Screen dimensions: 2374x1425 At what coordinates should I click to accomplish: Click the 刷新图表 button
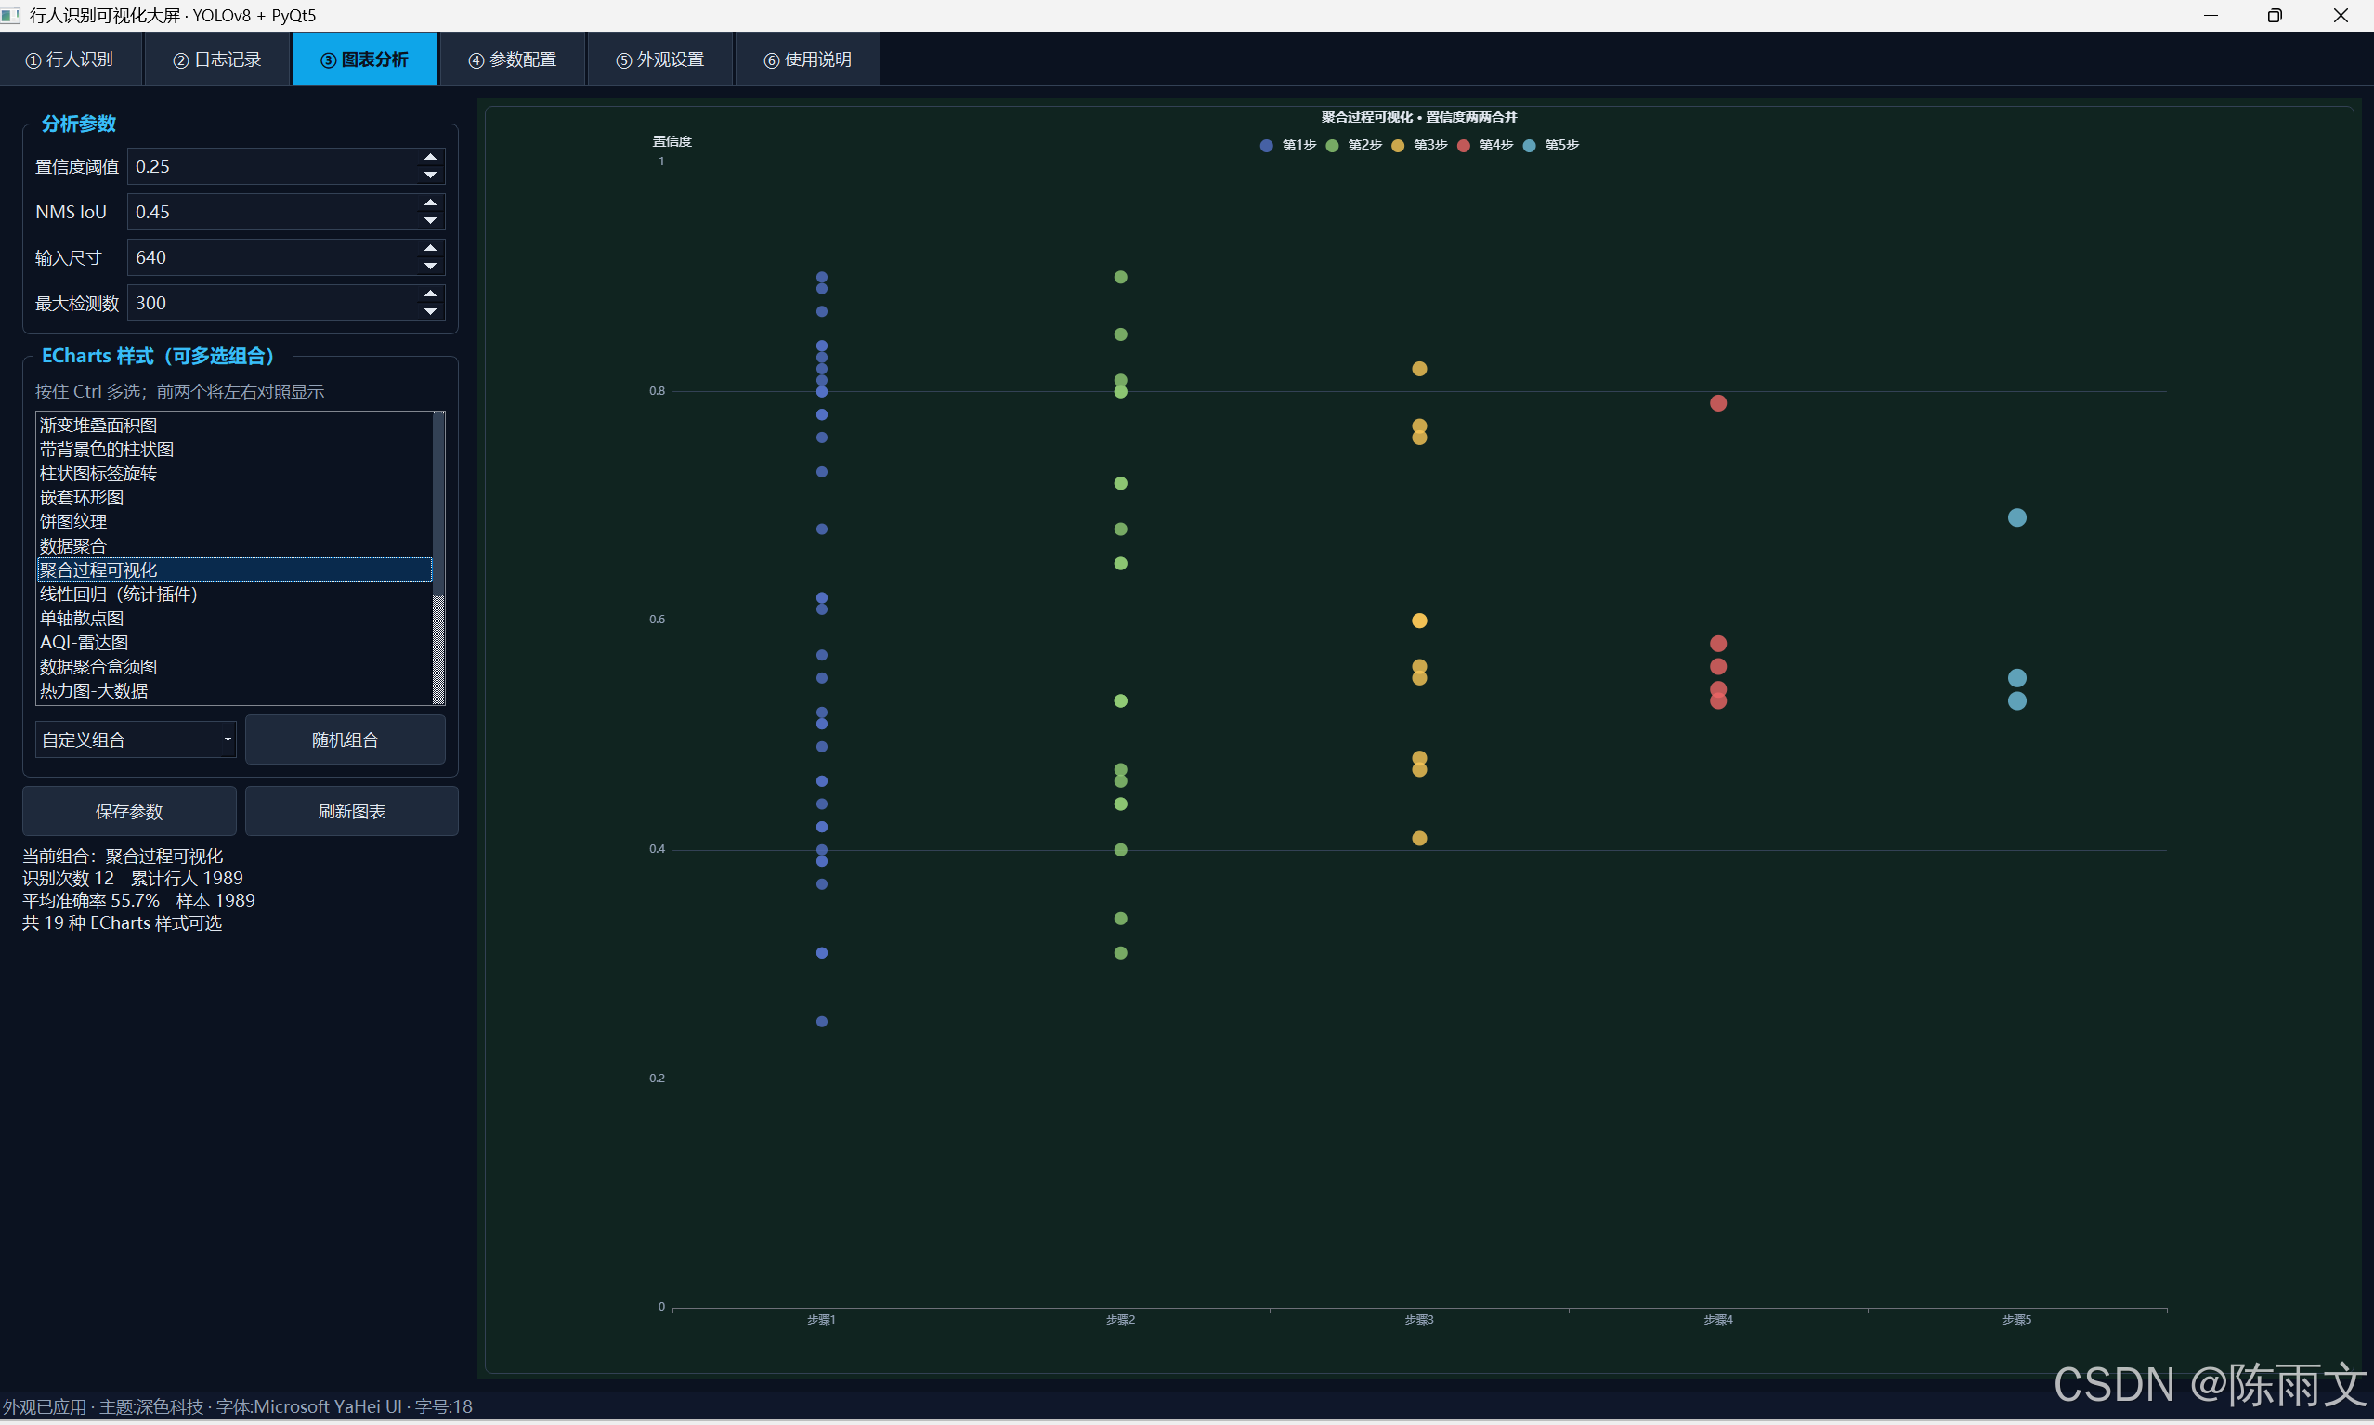[351, 811]
